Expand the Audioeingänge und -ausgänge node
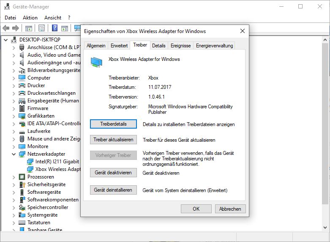Screen dimensions: 330x242 coord(14,63)
